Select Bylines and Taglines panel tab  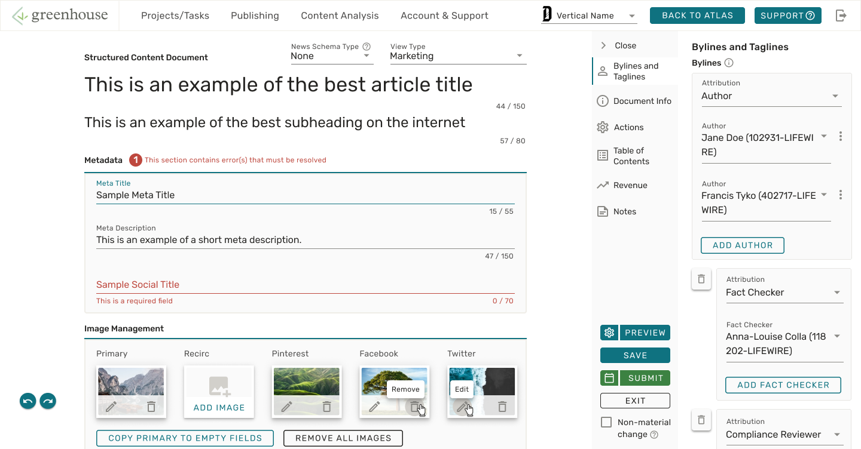636,71
